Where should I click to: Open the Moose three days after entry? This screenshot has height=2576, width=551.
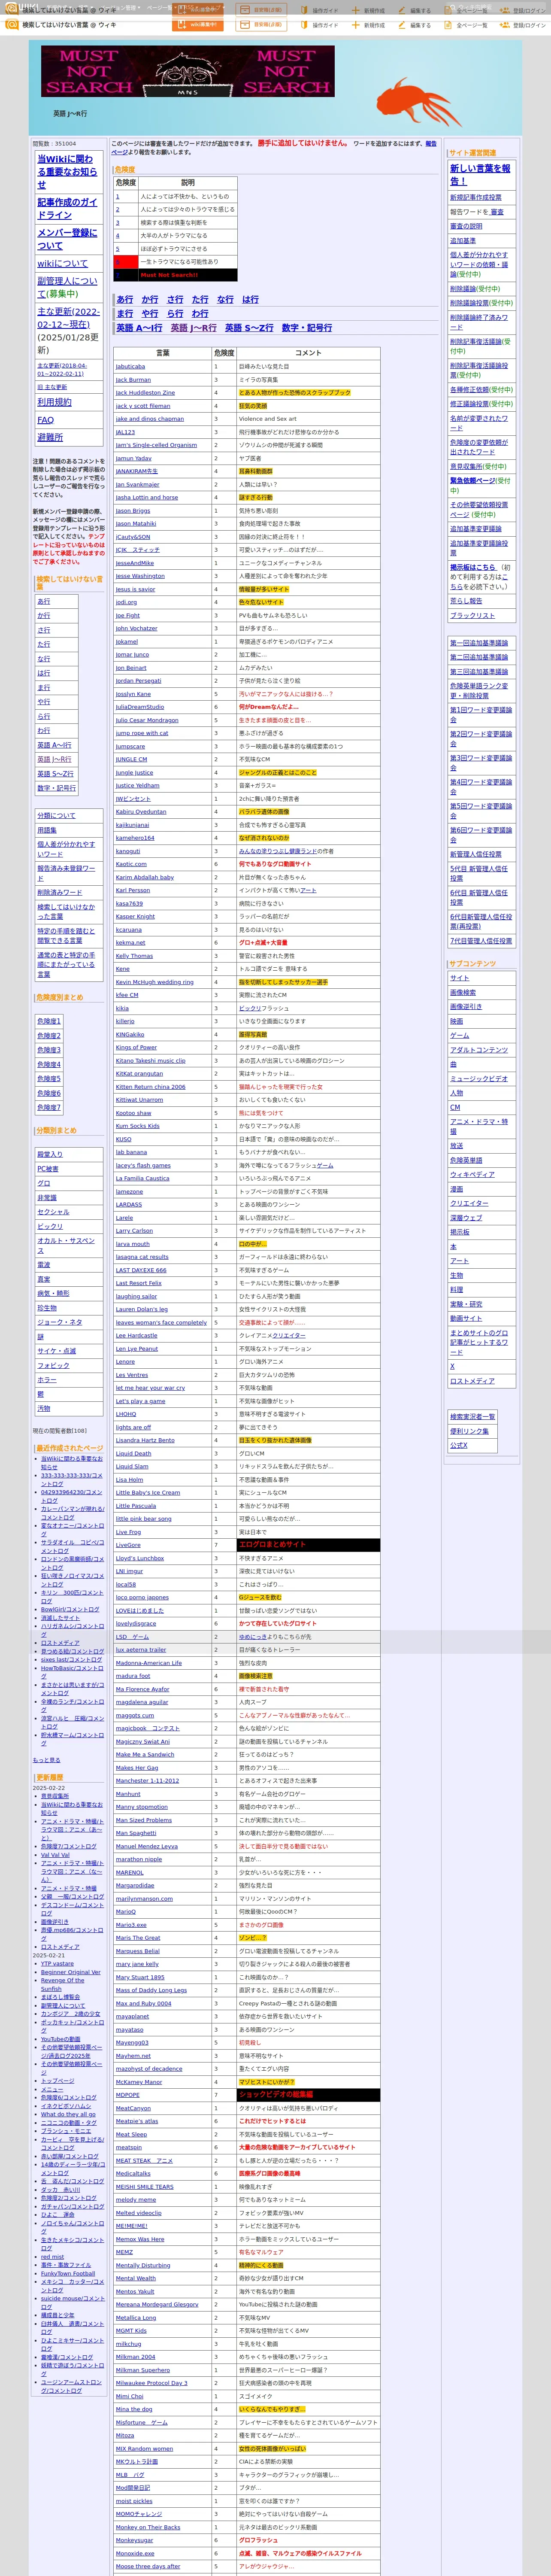pos(148,2566)
